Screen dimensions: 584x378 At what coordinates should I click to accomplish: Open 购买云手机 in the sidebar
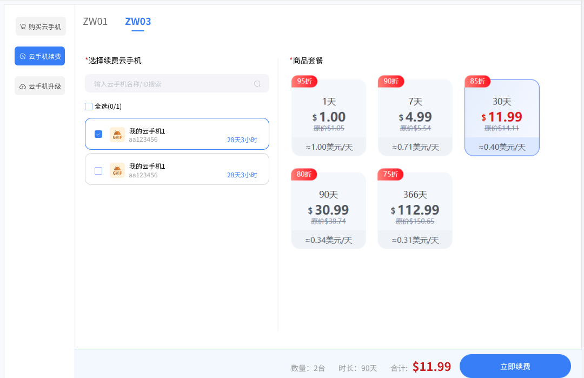[x=41, y=26]
